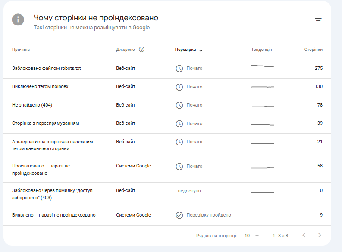Open the Виявлено – наразі не проіндексовано row
The width and height of the screenshot is (342, 252).
click(53, 215)
